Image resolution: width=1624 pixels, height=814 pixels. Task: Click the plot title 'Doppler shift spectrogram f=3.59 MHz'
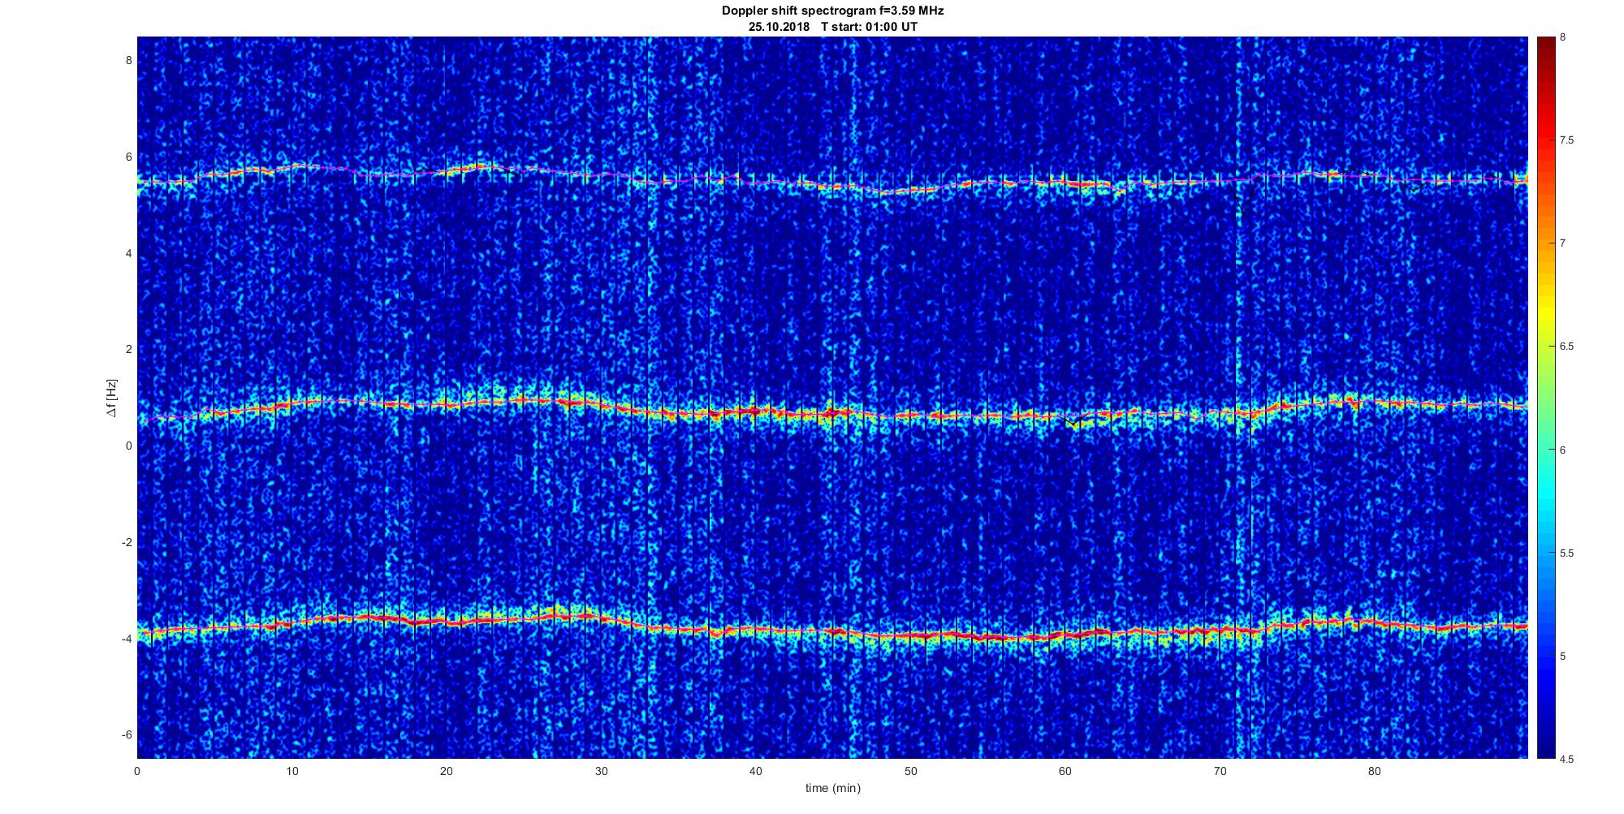(x=832, y=11)
